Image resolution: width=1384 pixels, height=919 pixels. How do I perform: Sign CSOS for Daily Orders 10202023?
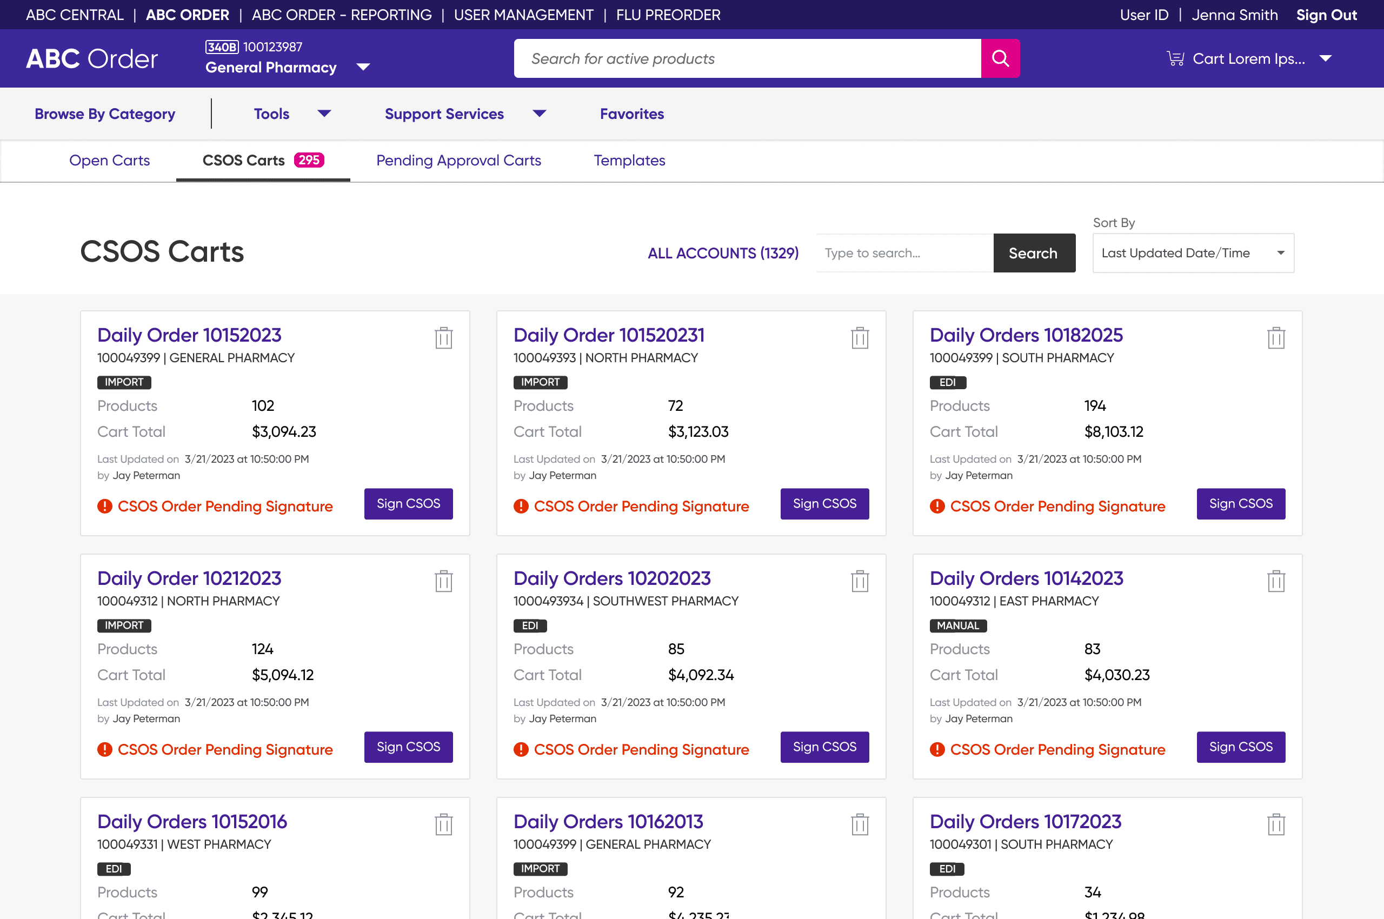point(825,747)
